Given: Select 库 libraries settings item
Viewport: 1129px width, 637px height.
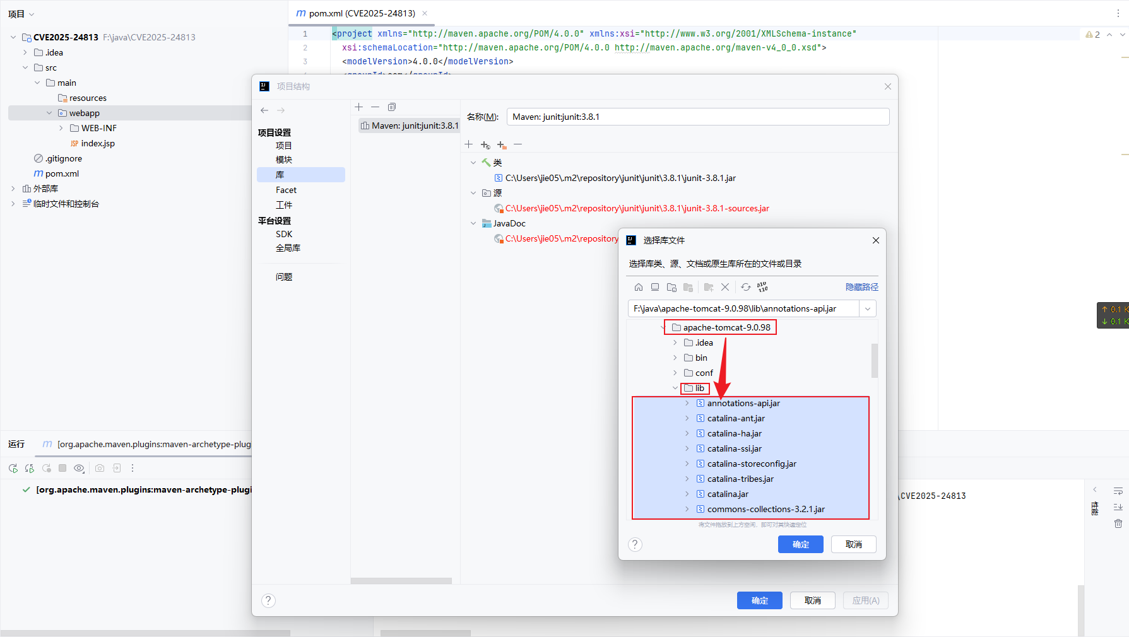Looking at the screenshot, I should coord(301,175).
